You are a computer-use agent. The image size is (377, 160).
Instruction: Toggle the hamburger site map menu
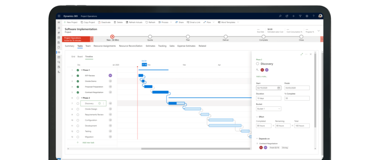point(59,22)
